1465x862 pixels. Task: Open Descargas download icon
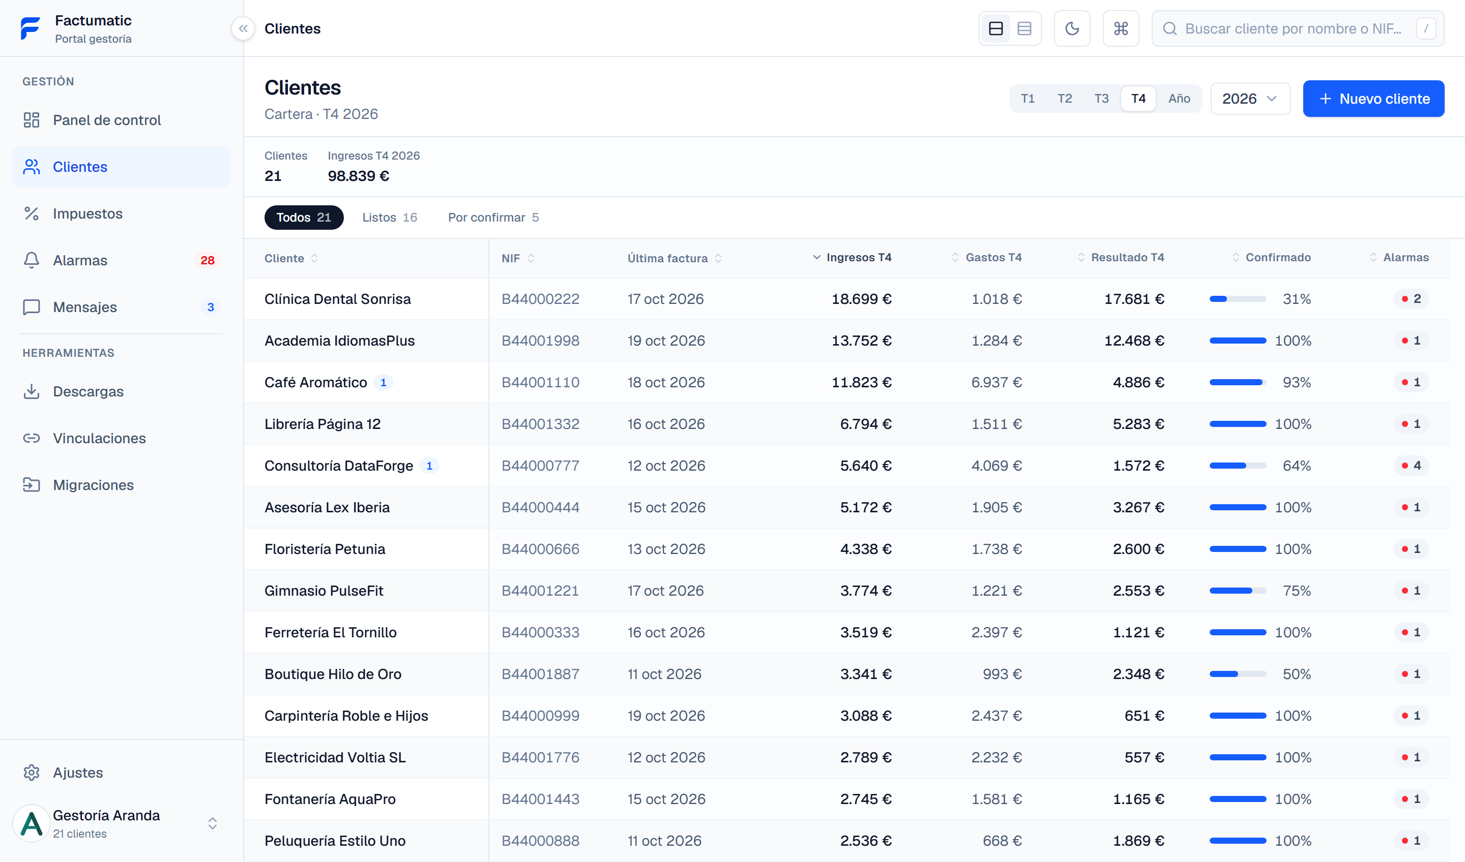[x=32, y=391]
